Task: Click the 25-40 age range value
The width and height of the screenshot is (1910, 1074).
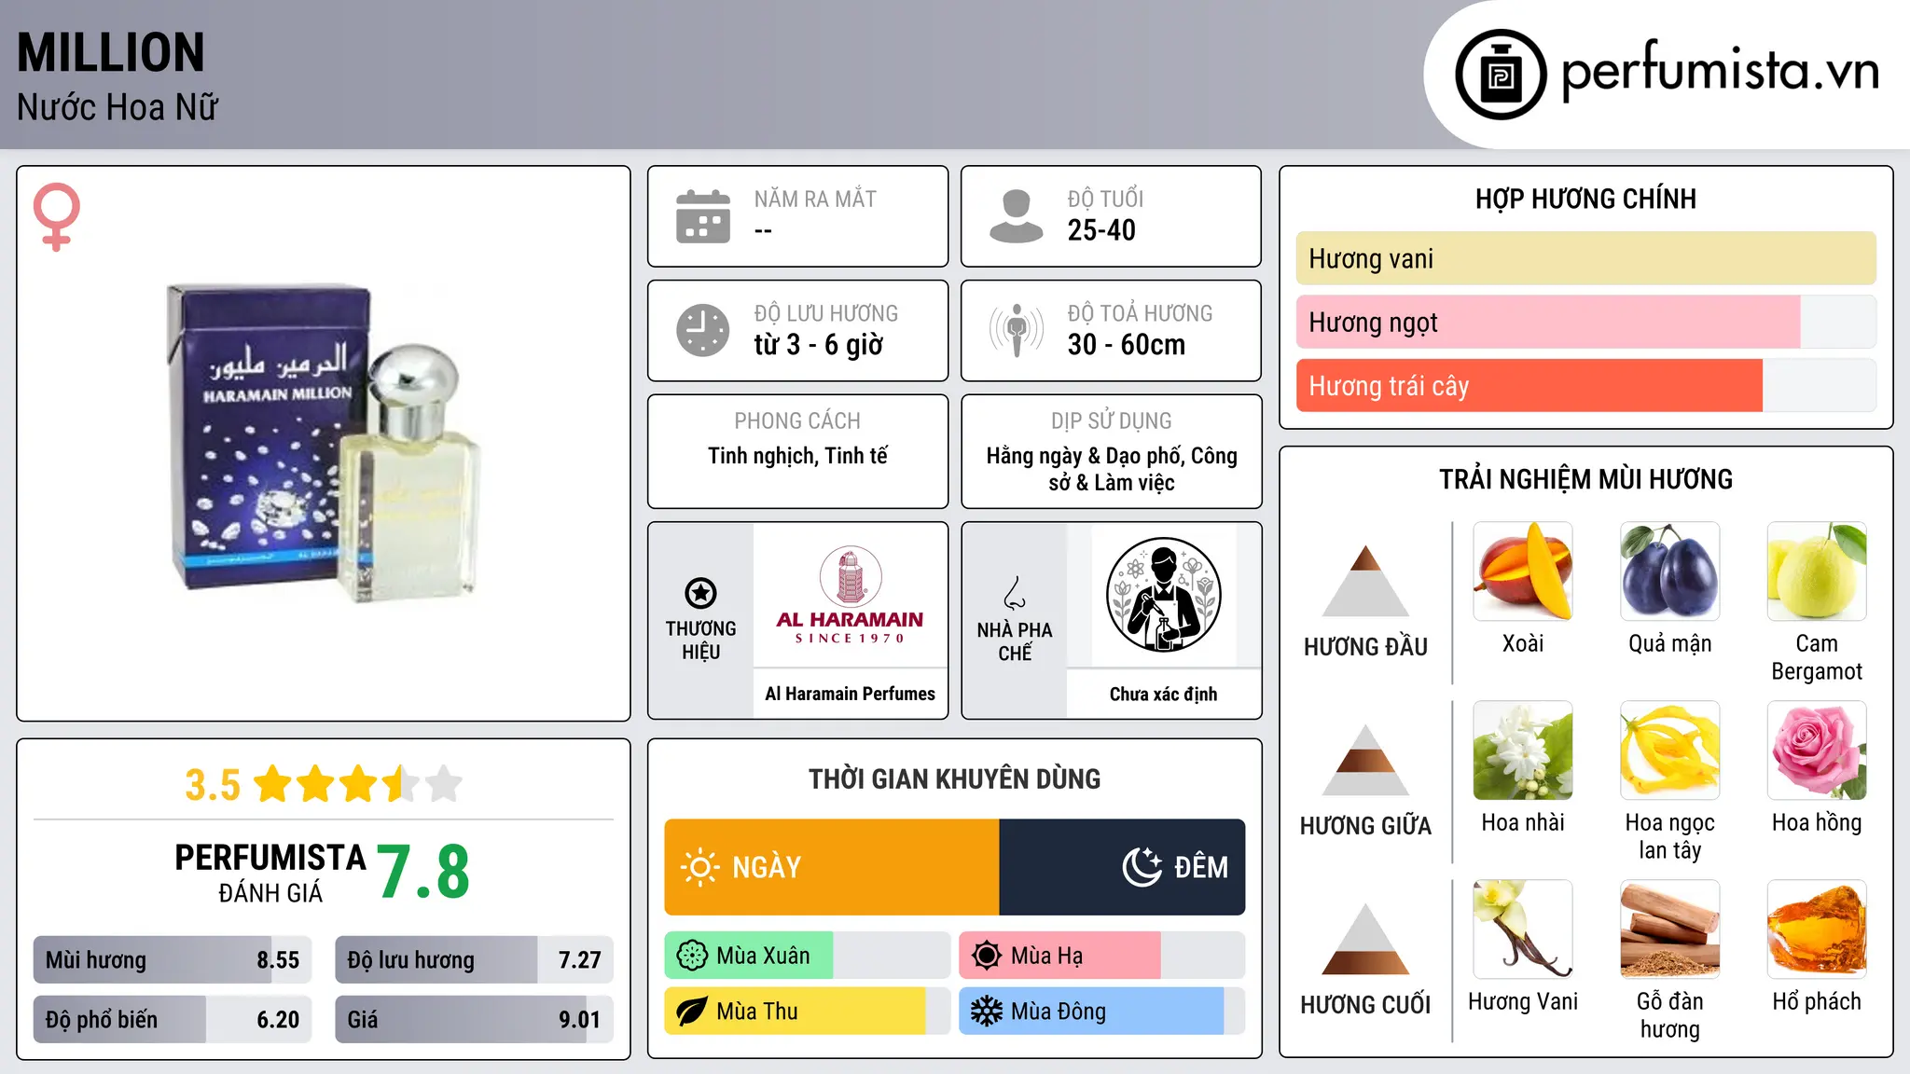Action: (x=1101, y=230)
